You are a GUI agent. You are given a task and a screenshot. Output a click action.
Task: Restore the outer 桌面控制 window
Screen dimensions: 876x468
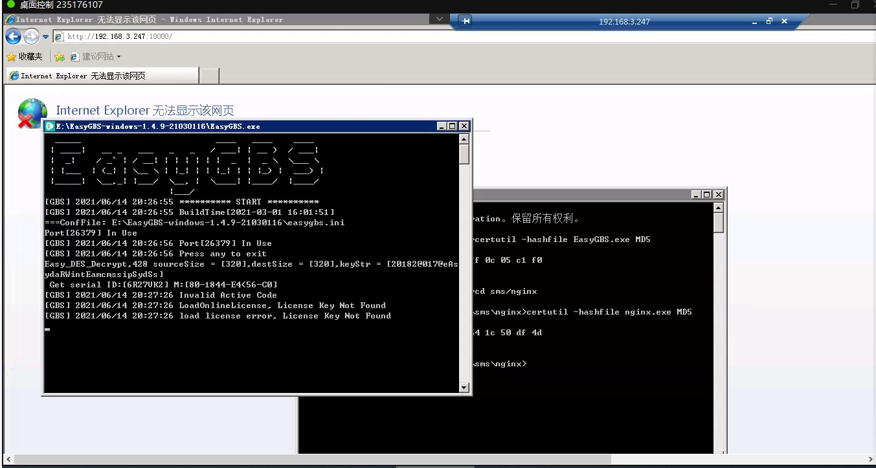coord(855,5)
